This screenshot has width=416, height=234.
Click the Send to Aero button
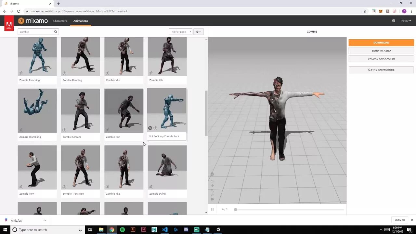coord(381,51)
